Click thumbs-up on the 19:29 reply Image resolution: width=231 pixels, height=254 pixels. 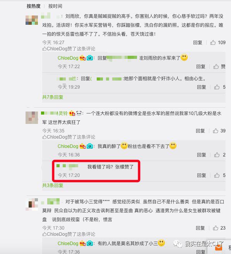coord(217,87)
